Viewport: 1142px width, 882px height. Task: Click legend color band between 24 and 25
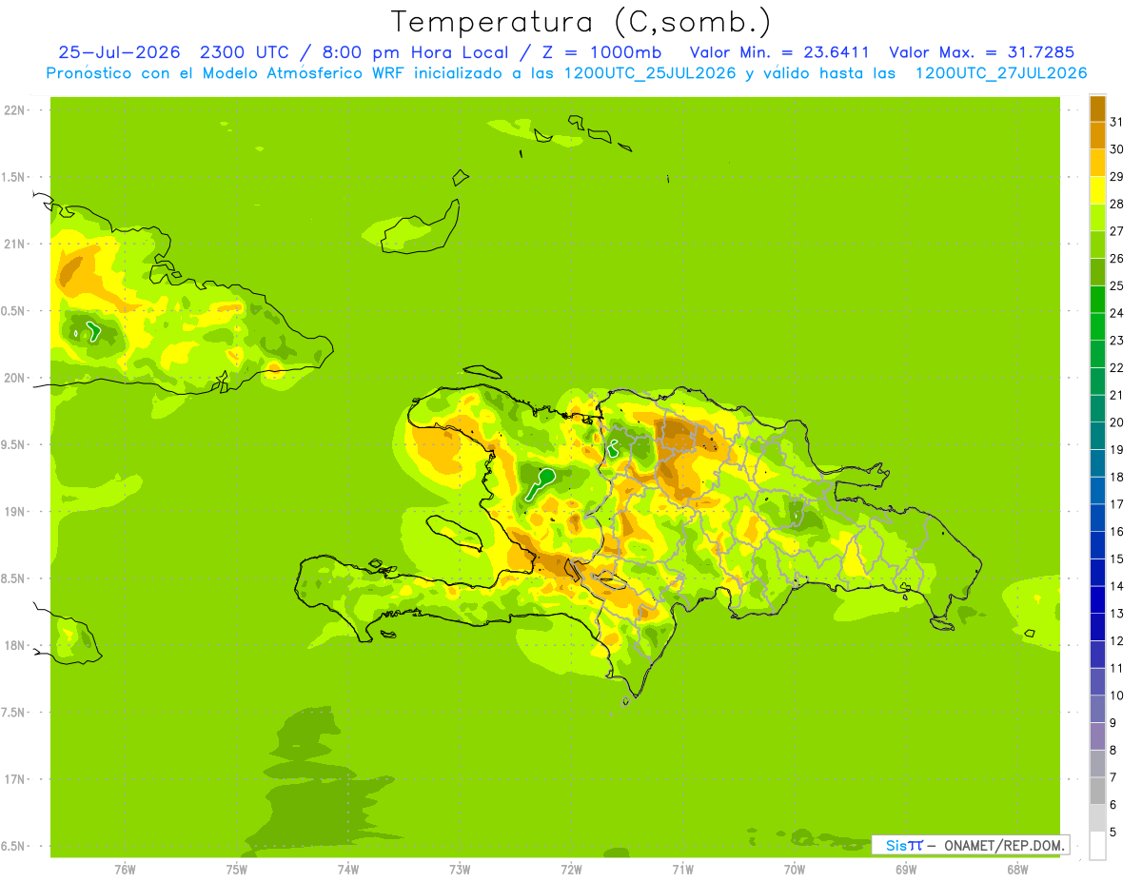(x=1097, y=299)
